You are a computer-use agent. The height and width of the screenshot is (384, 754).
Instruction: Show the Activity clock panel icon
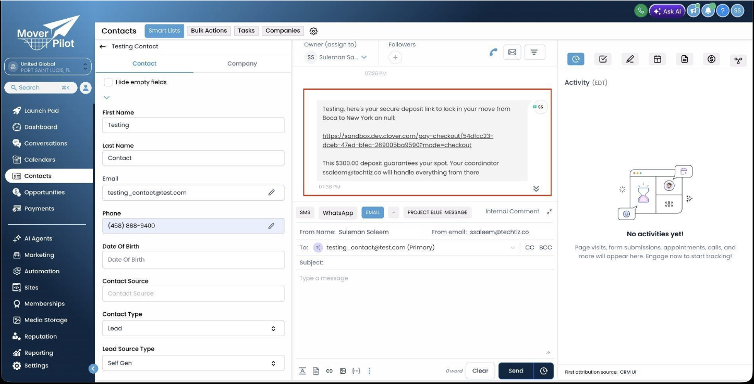[576, 59]
